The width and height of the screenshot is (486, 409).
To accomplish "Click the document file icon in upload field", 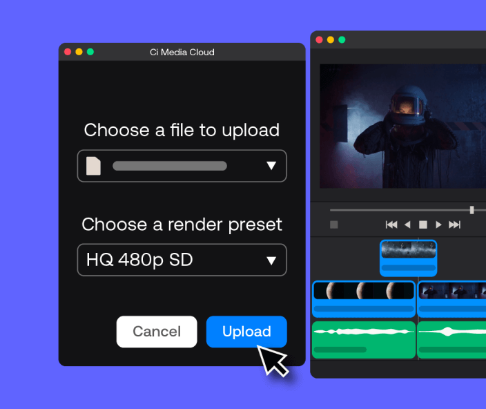I will point(93,166).
